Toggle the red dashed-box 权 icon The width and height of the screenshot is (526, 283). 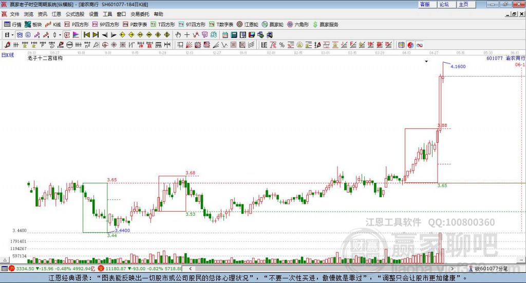(x=67, y=35)
